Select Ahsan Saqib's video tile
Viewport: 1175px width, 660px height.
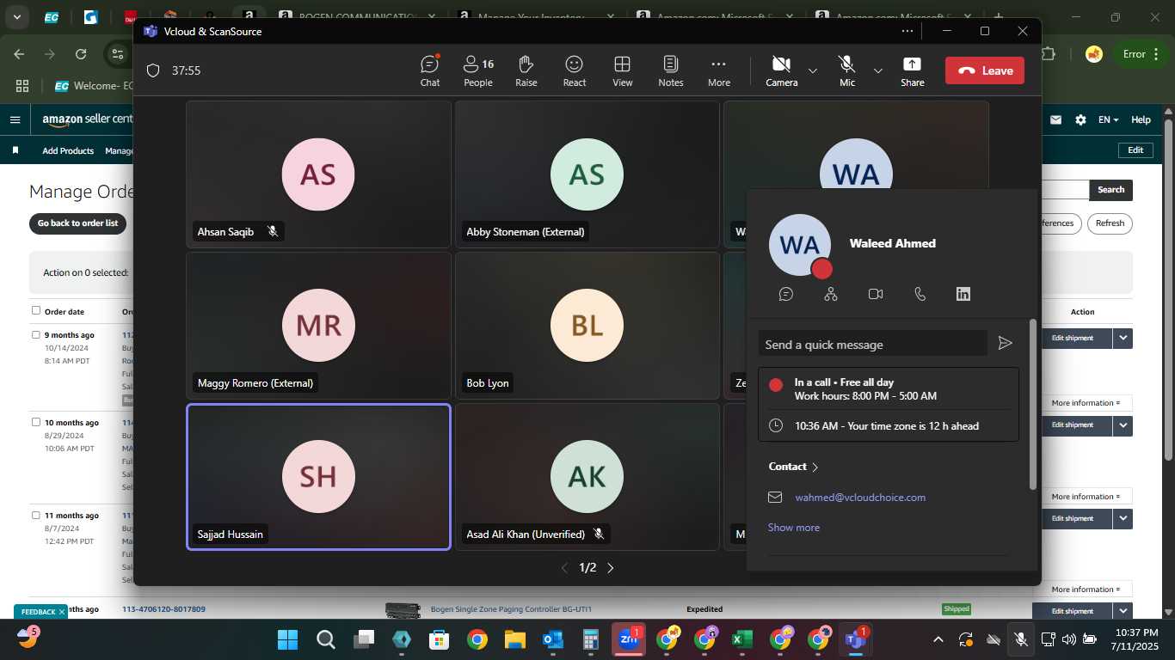tap(319, 174)
